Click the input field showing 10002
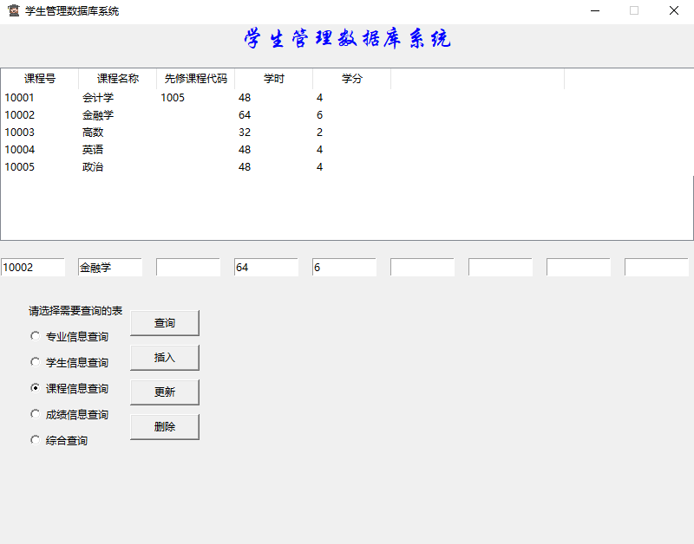Viewport: 694px width, 544px height. (33, 267)
